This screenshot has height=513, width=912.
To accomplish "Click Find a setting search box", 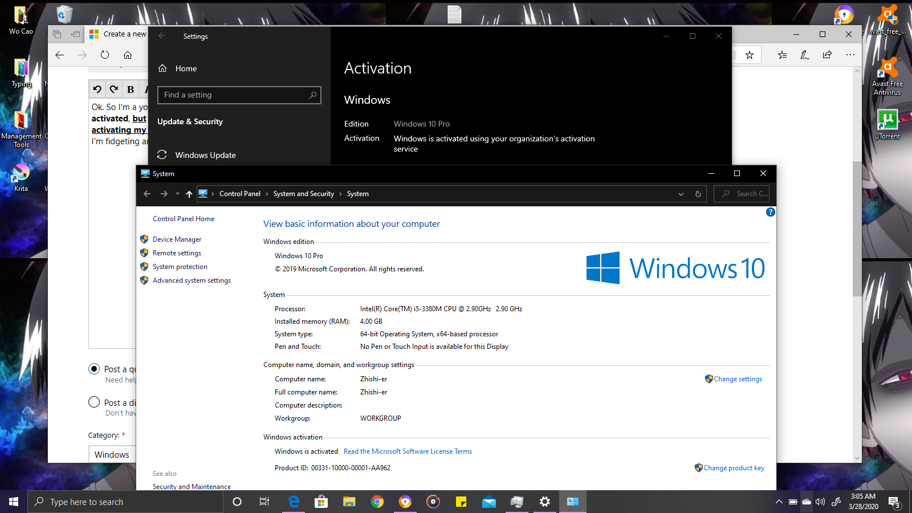I will coord(239,95).
